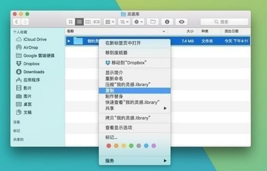The image size is (267, 171).
Task: Open the item arrangement dropdown
Action: (110, 22)
